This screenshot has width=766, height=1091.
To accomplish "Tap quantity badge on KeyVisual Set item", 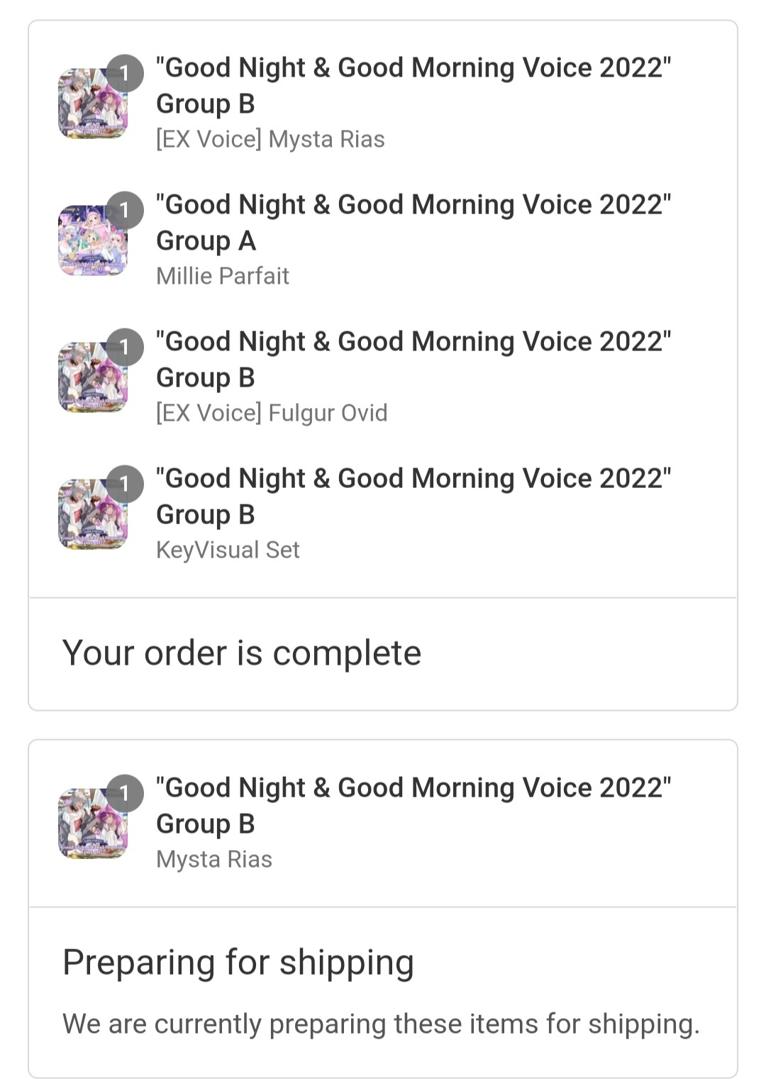I will [x=125, y=484].
